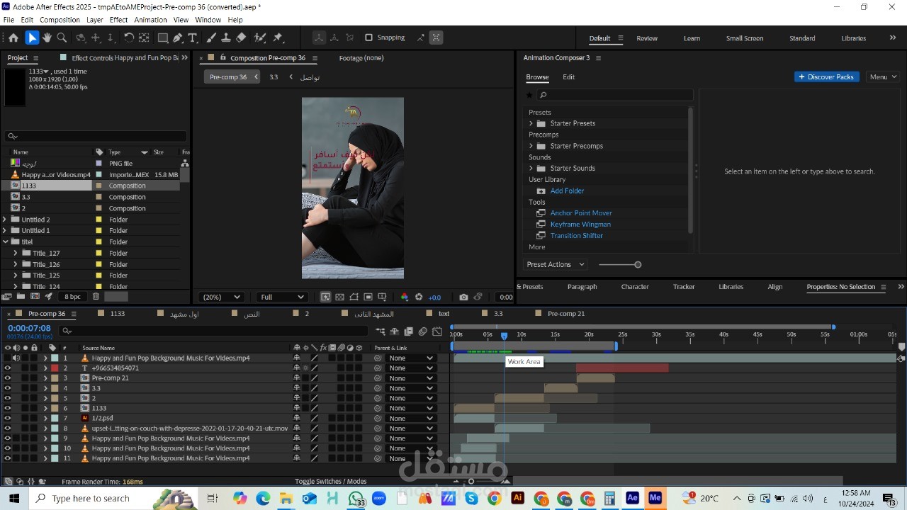The image size is (907, 510).
Task: Expand layer 2 properties in timeline
Action: click(x=45, y=368)
